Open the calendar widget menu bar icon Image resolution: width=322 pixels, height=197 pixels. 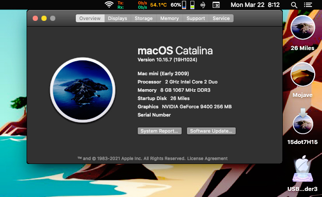click(x=216, y=5)
